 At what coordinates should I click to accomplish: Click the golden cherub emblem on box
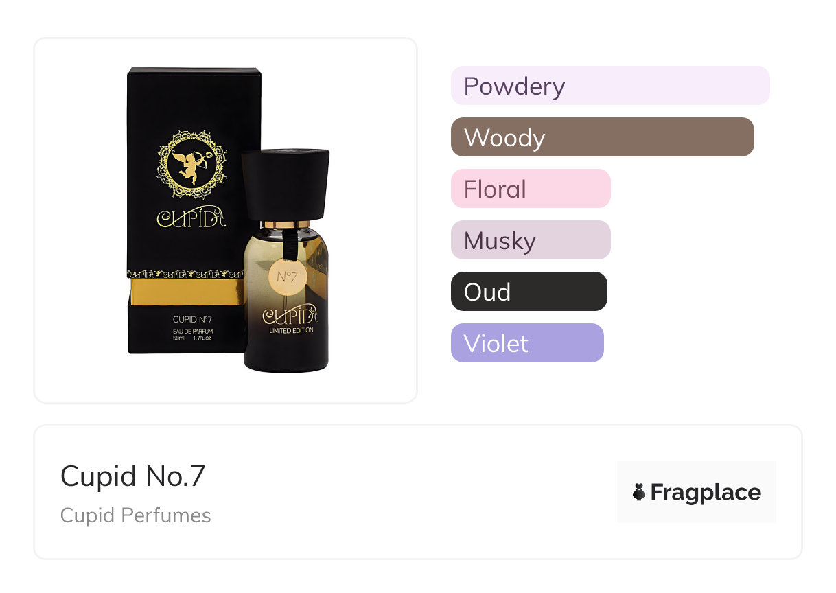tap(191, 163)
